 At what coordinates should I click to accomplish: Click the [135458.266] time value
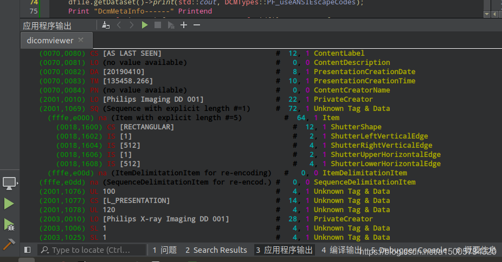(128, 81)
